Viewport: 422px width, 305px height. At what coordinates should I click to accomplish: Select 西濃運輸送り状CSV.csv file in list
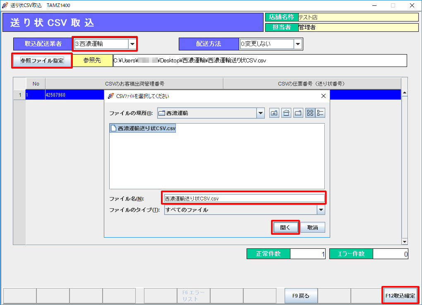click(x=143, y=129)
